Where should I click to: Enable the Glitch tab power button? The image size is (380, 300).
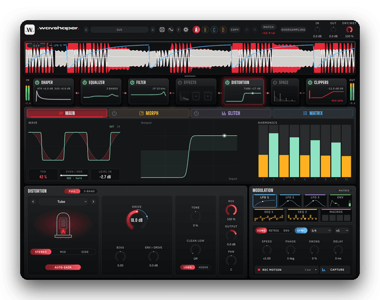tap(196, 113)
